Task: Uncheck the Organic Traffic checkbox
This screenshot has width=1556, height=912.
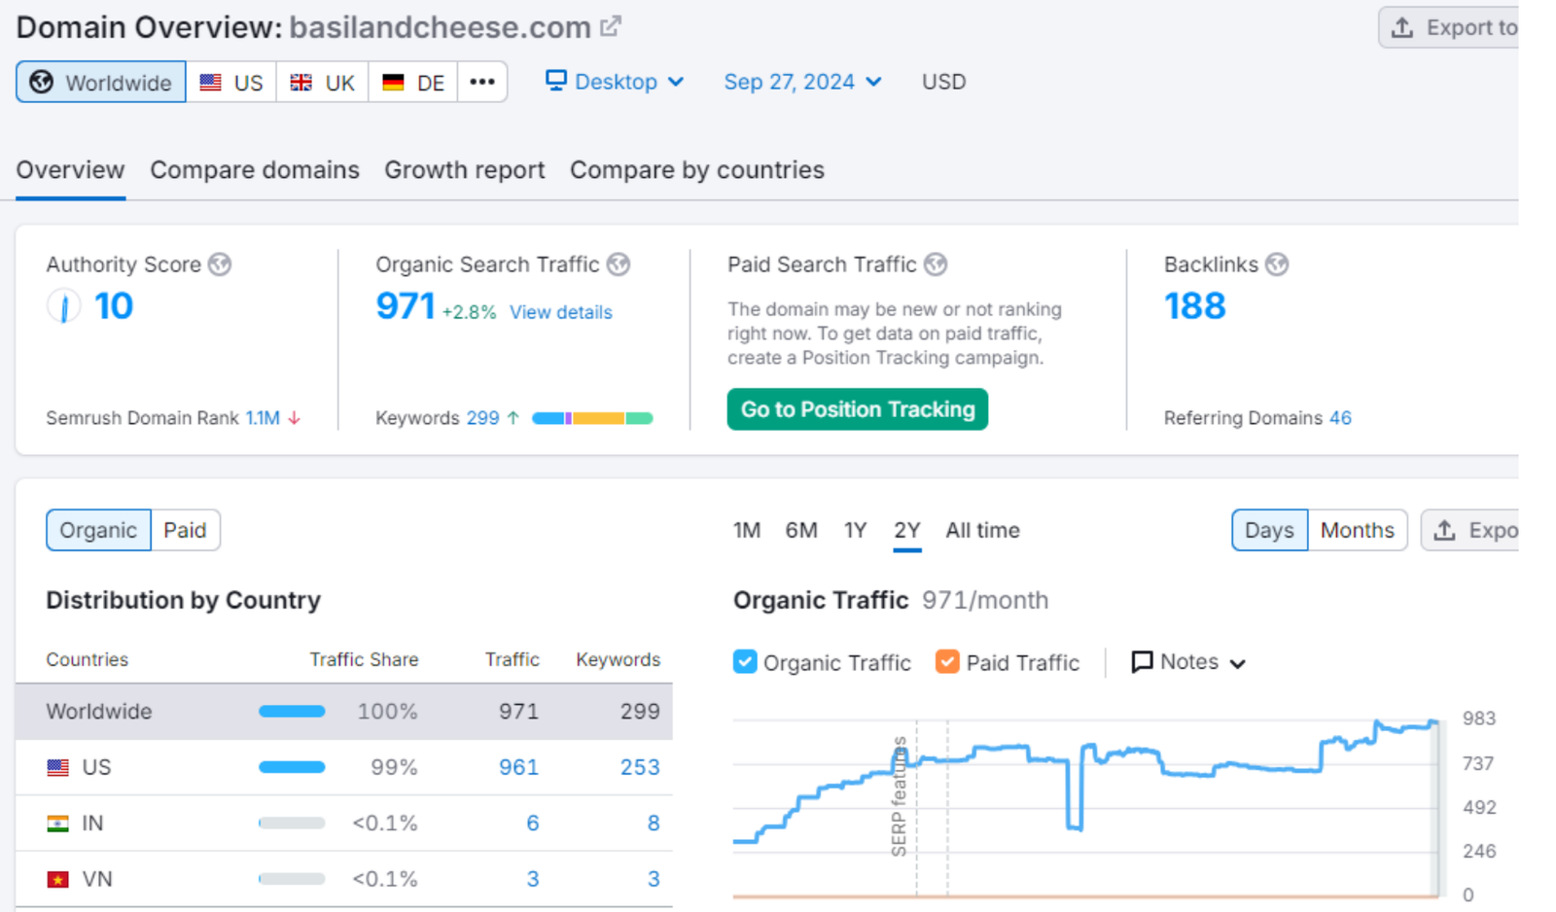Action: (745, 662)
